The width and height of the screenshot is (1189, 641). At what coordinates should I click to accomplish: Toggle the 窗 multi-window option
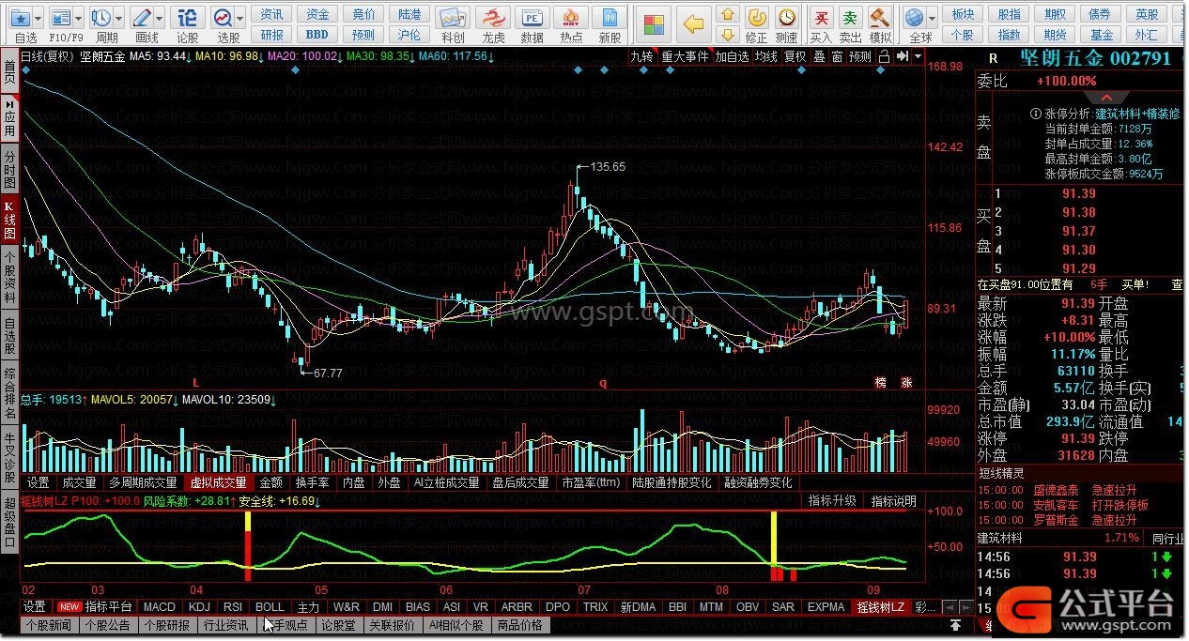[x=836, y=56]
